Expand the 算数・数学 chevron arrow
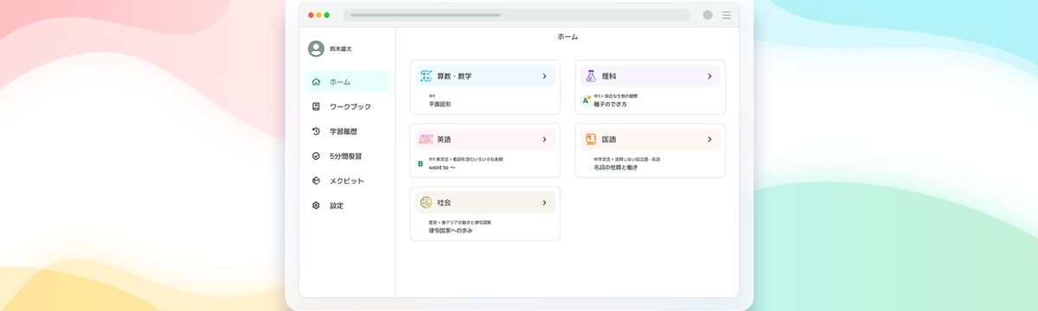 [544, 76]
